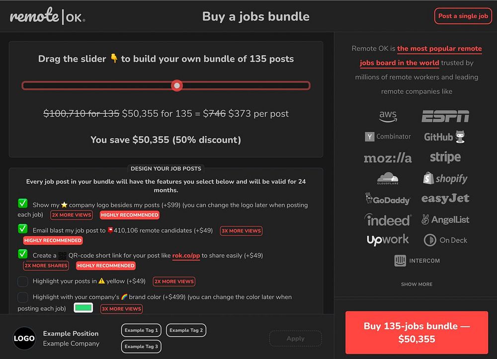Viewport: 497px width, 359px height.
Task: Click the GitHub logo
Action: pyautogui.click(x=444, y=137)
